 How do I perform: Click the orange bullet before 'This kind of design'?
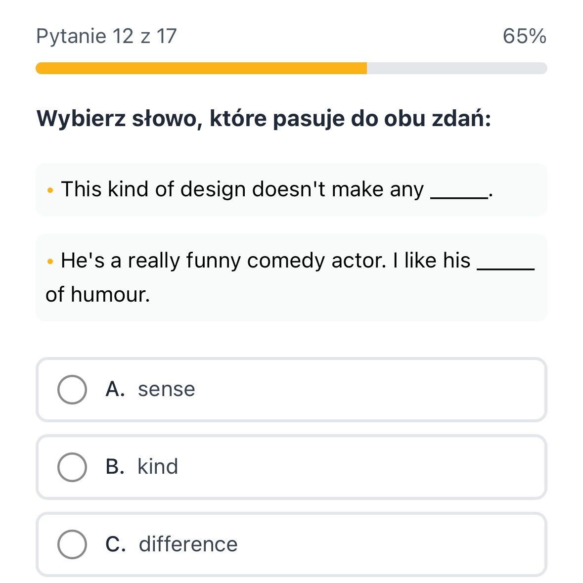tap(50, 190)
